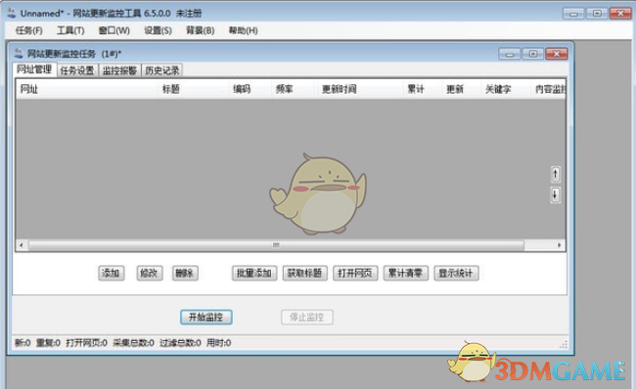Restore the inner monitoring task window
This screenshot has height=389, width=636.
click(533, 54)
